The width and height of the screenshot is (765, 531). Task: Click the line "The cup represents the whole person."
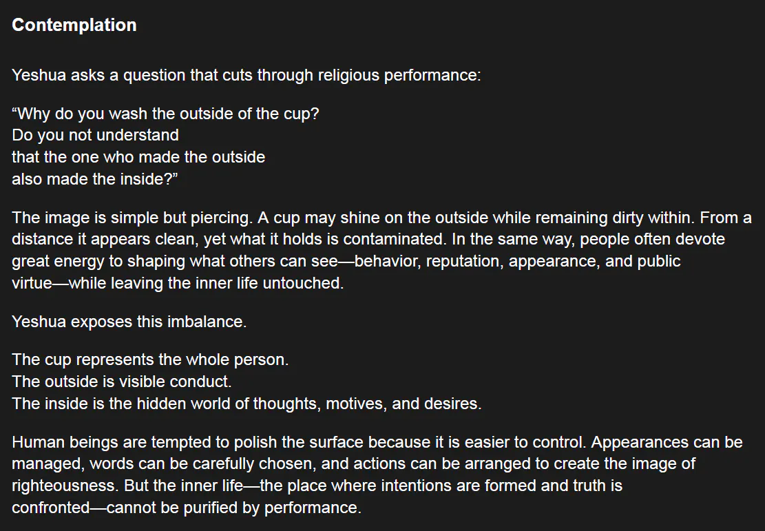tap(150, 360)
